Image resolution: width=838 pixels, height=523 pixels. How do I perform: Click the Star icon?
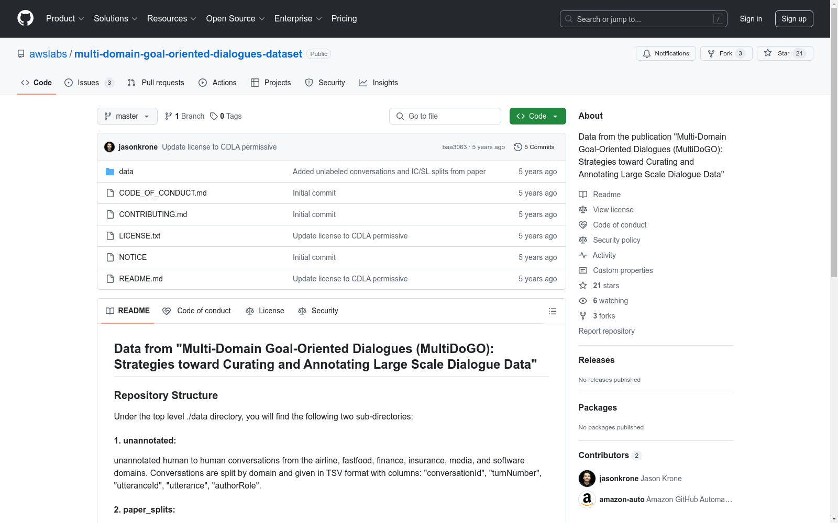click(x=768, y=53)
